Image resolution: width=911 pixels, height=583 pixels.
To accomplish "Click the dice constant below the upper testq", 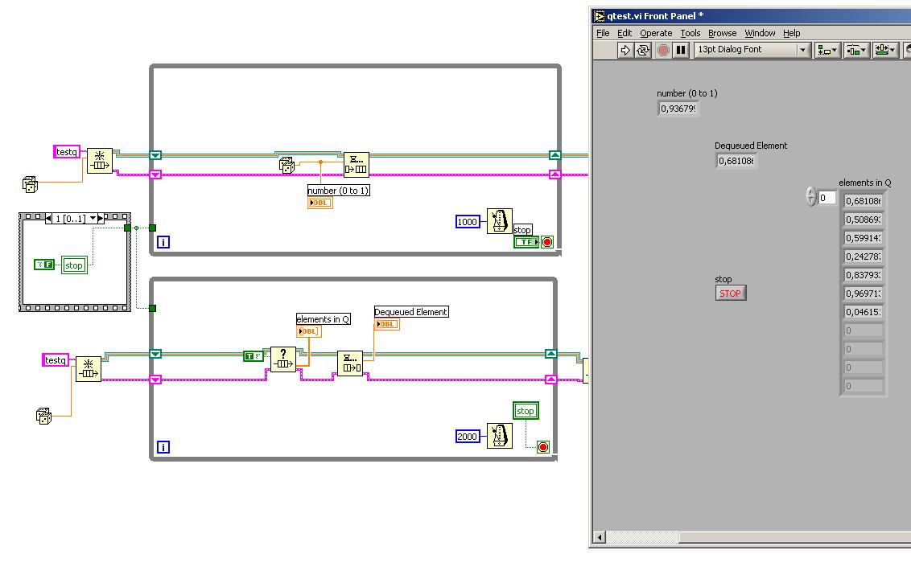I will tap(30, 185).
